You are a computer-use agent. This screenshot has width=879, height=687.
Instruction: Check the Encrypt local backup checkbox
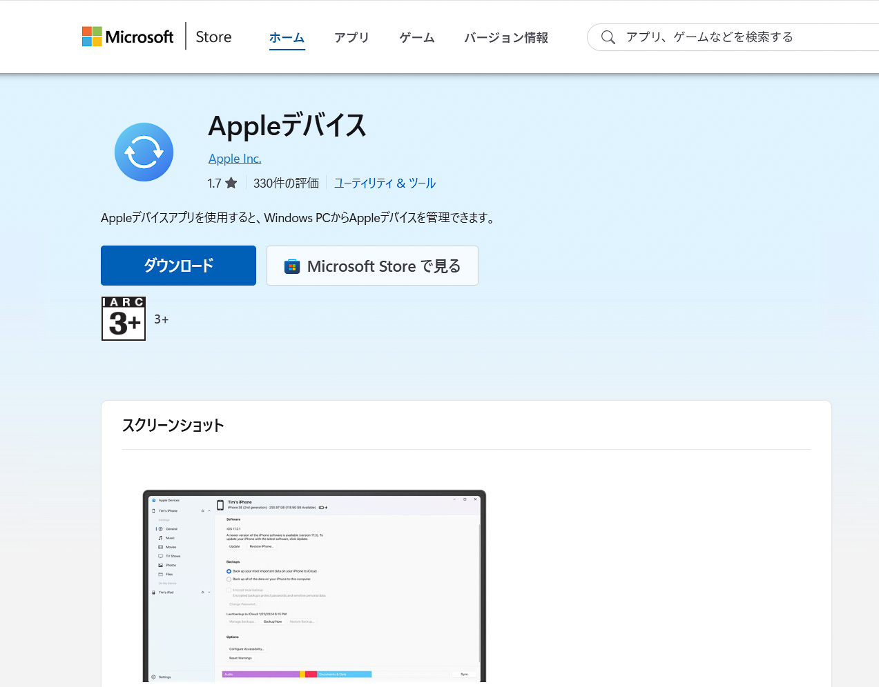click(229, 590)
